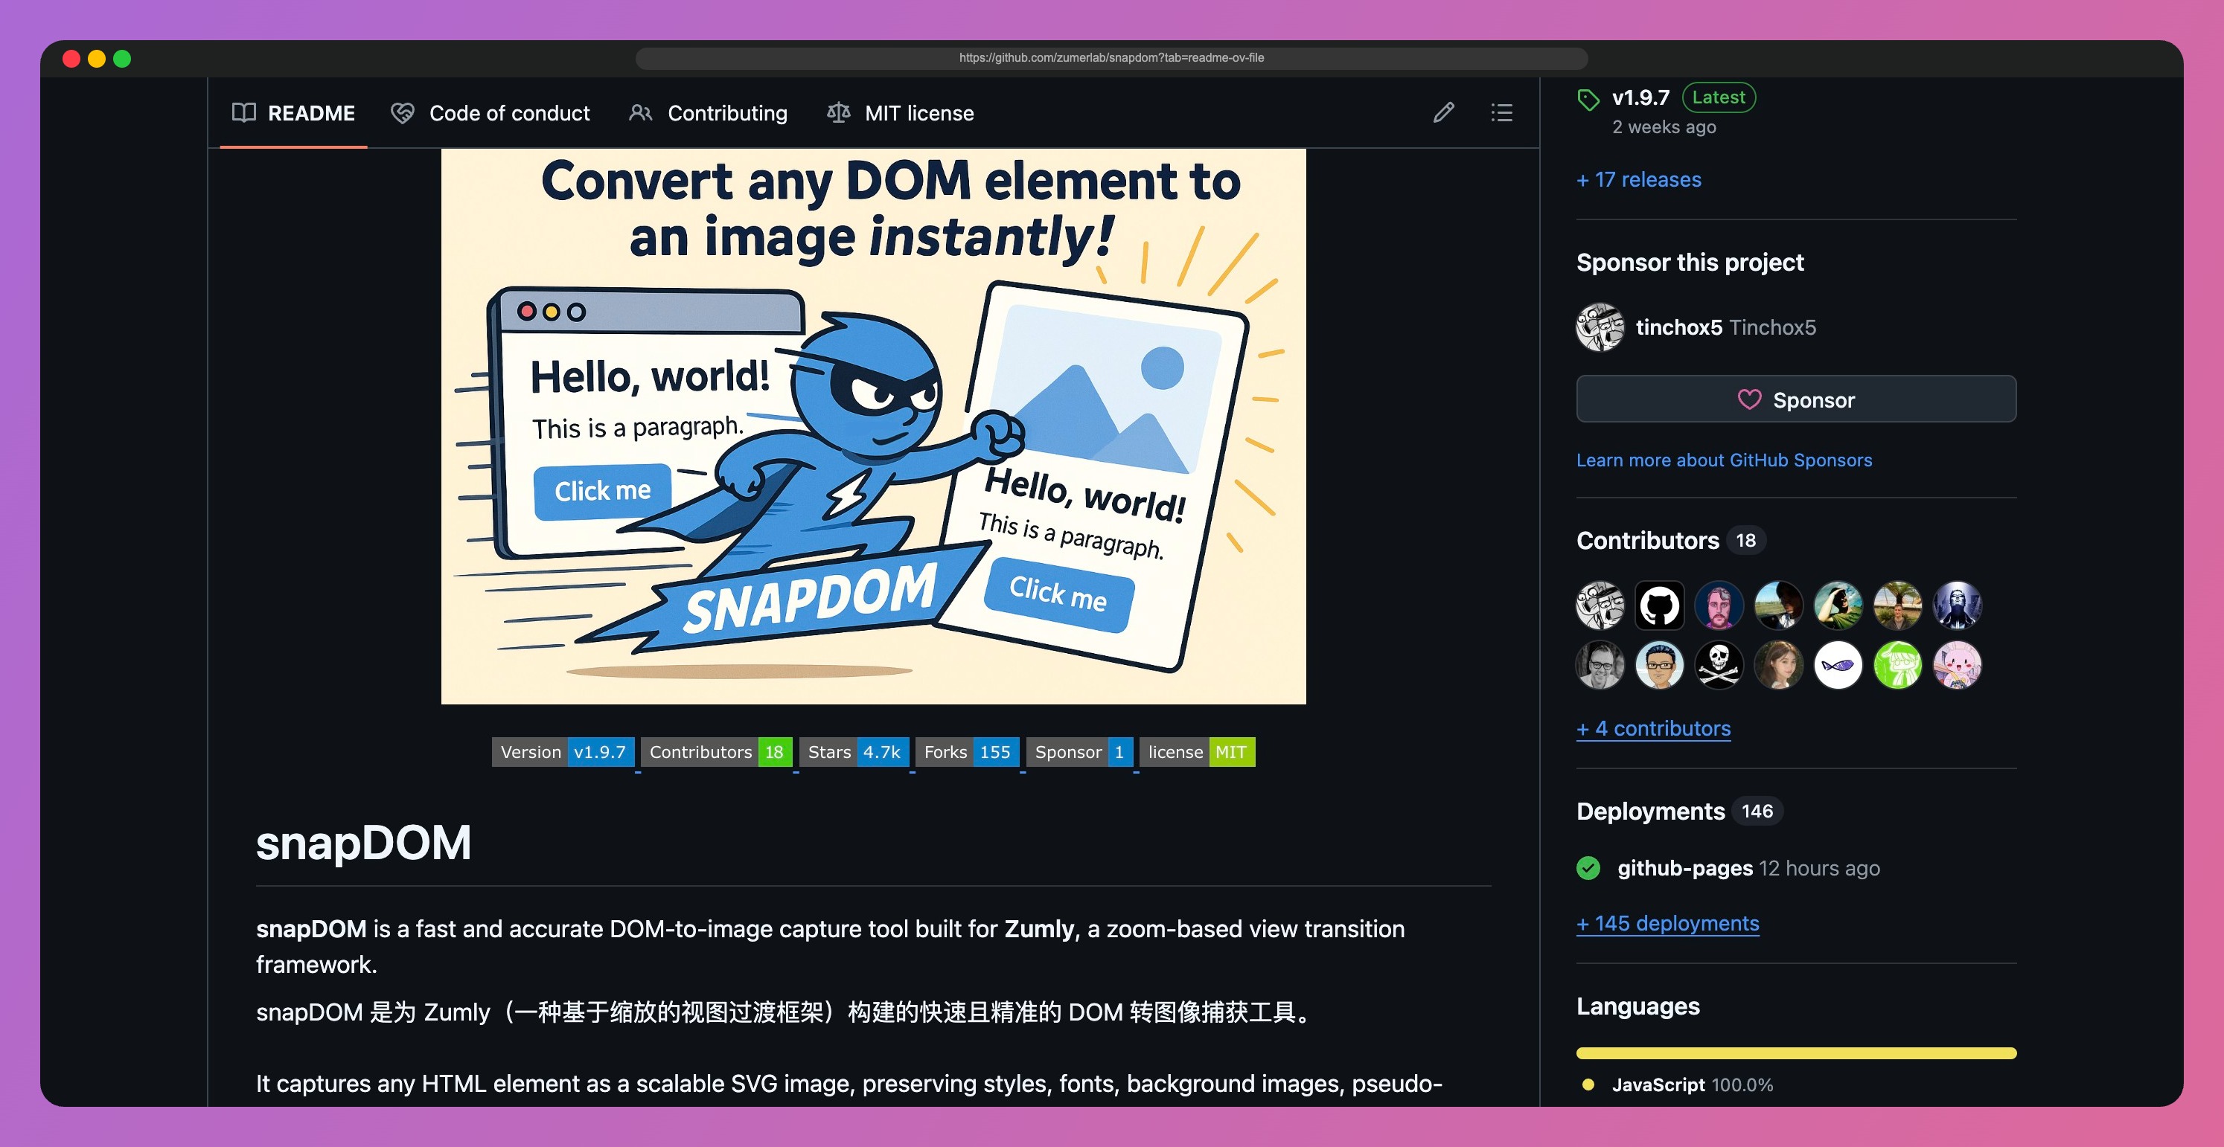Open the + 4 contributors link
This screenshot has width=2224, height=1147.
pyautogui.click(x=1653, y=728)
